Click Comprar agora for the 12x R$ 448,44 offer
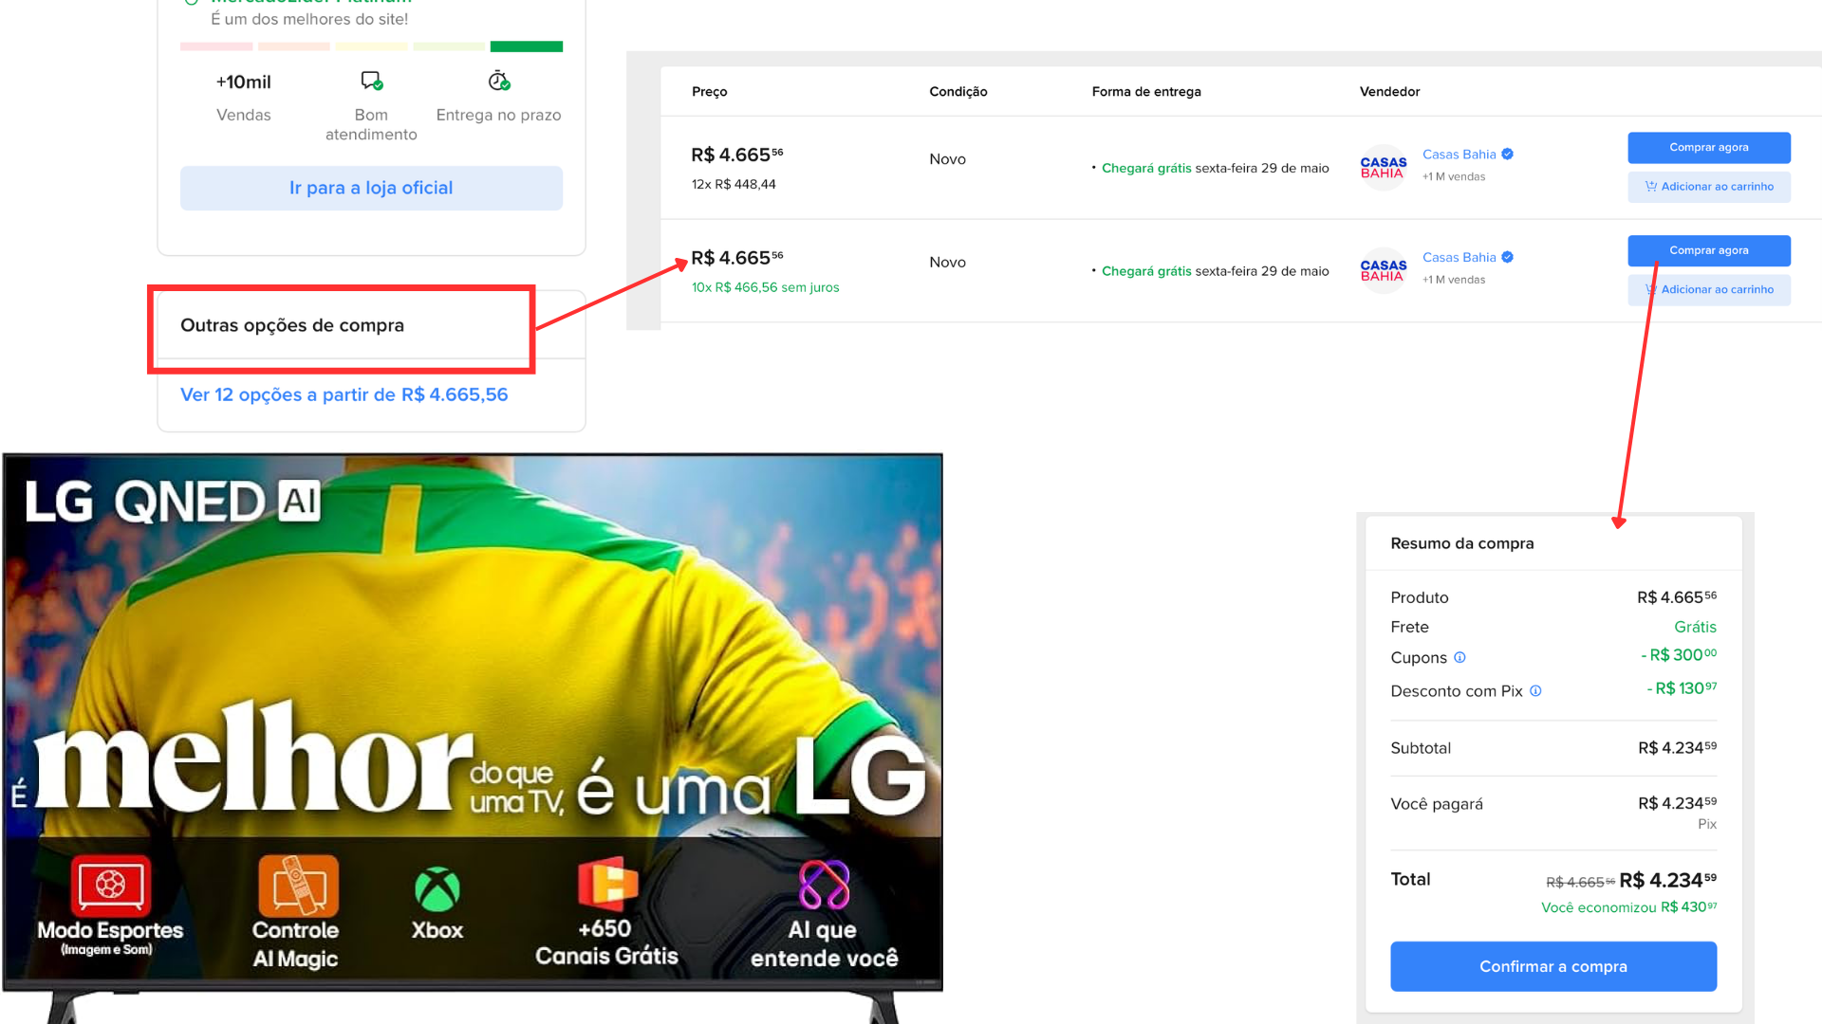 [x=1708, y=147]
